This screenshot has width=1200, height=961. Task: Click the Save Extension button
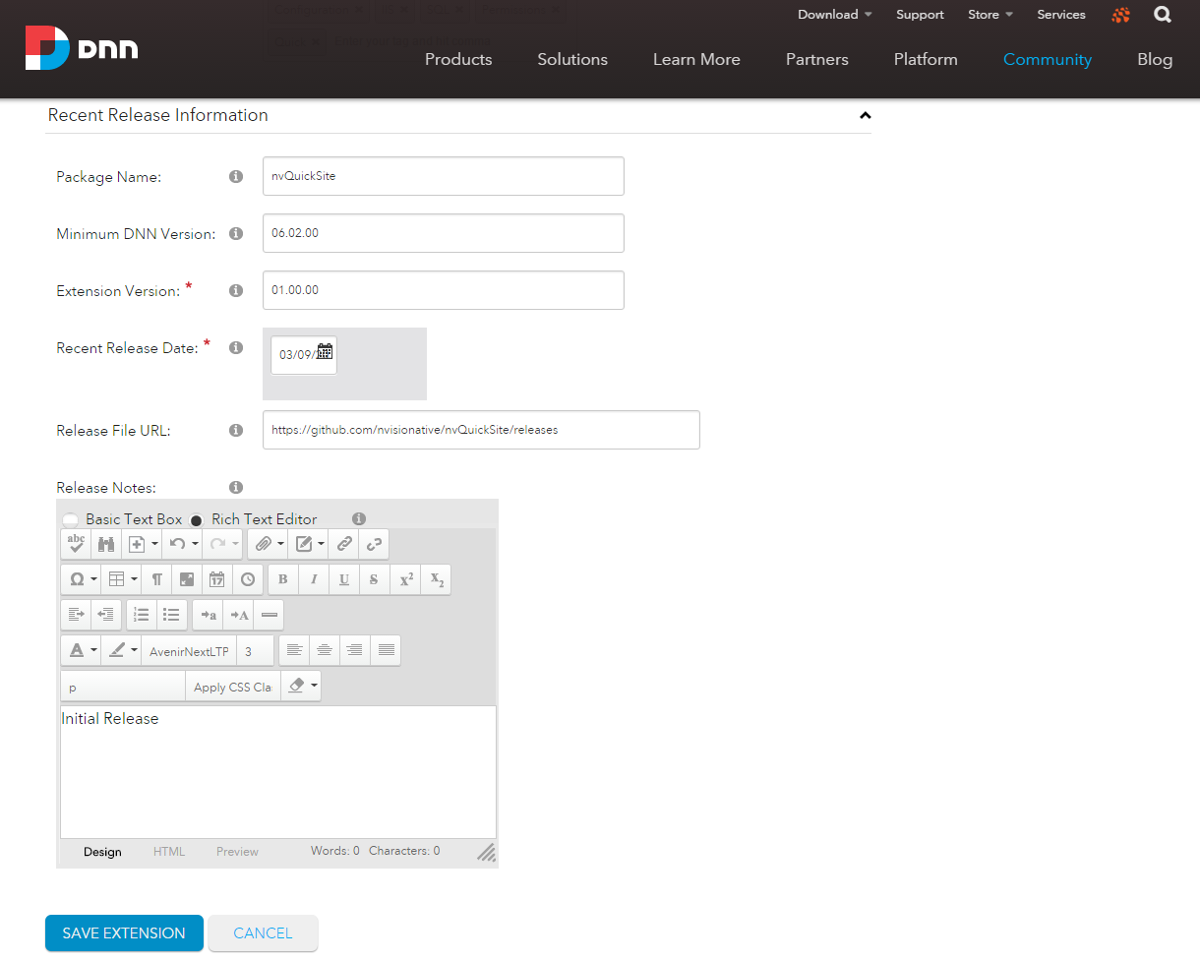(x=124, y=933)
